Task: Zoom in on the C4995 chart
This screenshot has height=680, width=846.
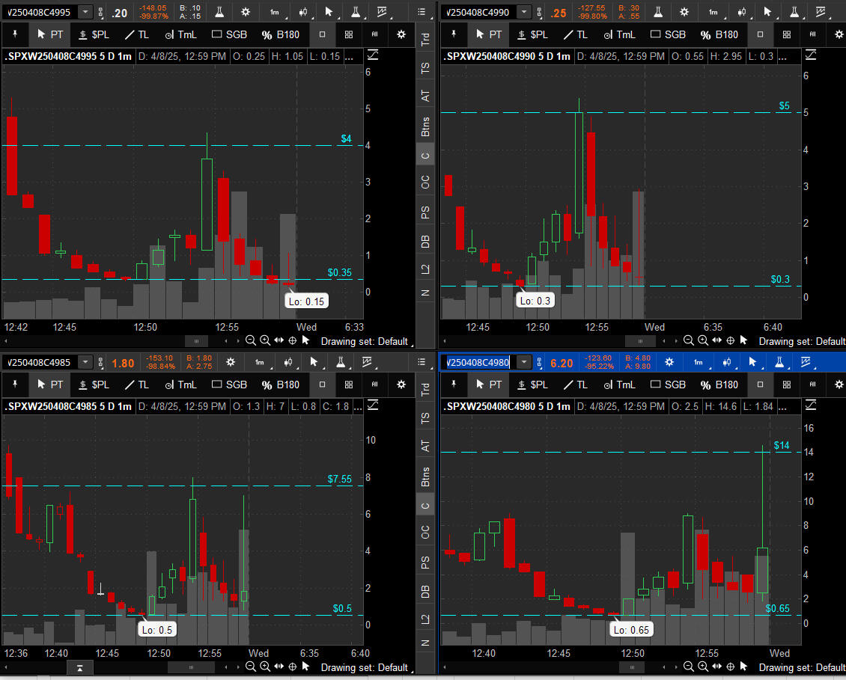Action: tap(265, 340)
